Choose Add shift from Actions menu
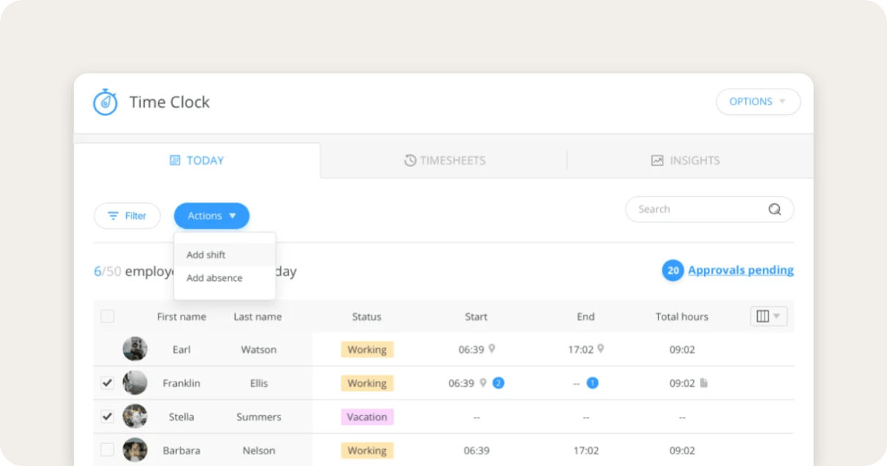The height and width of the screenshot is (466, 887). tap(225, 255)
